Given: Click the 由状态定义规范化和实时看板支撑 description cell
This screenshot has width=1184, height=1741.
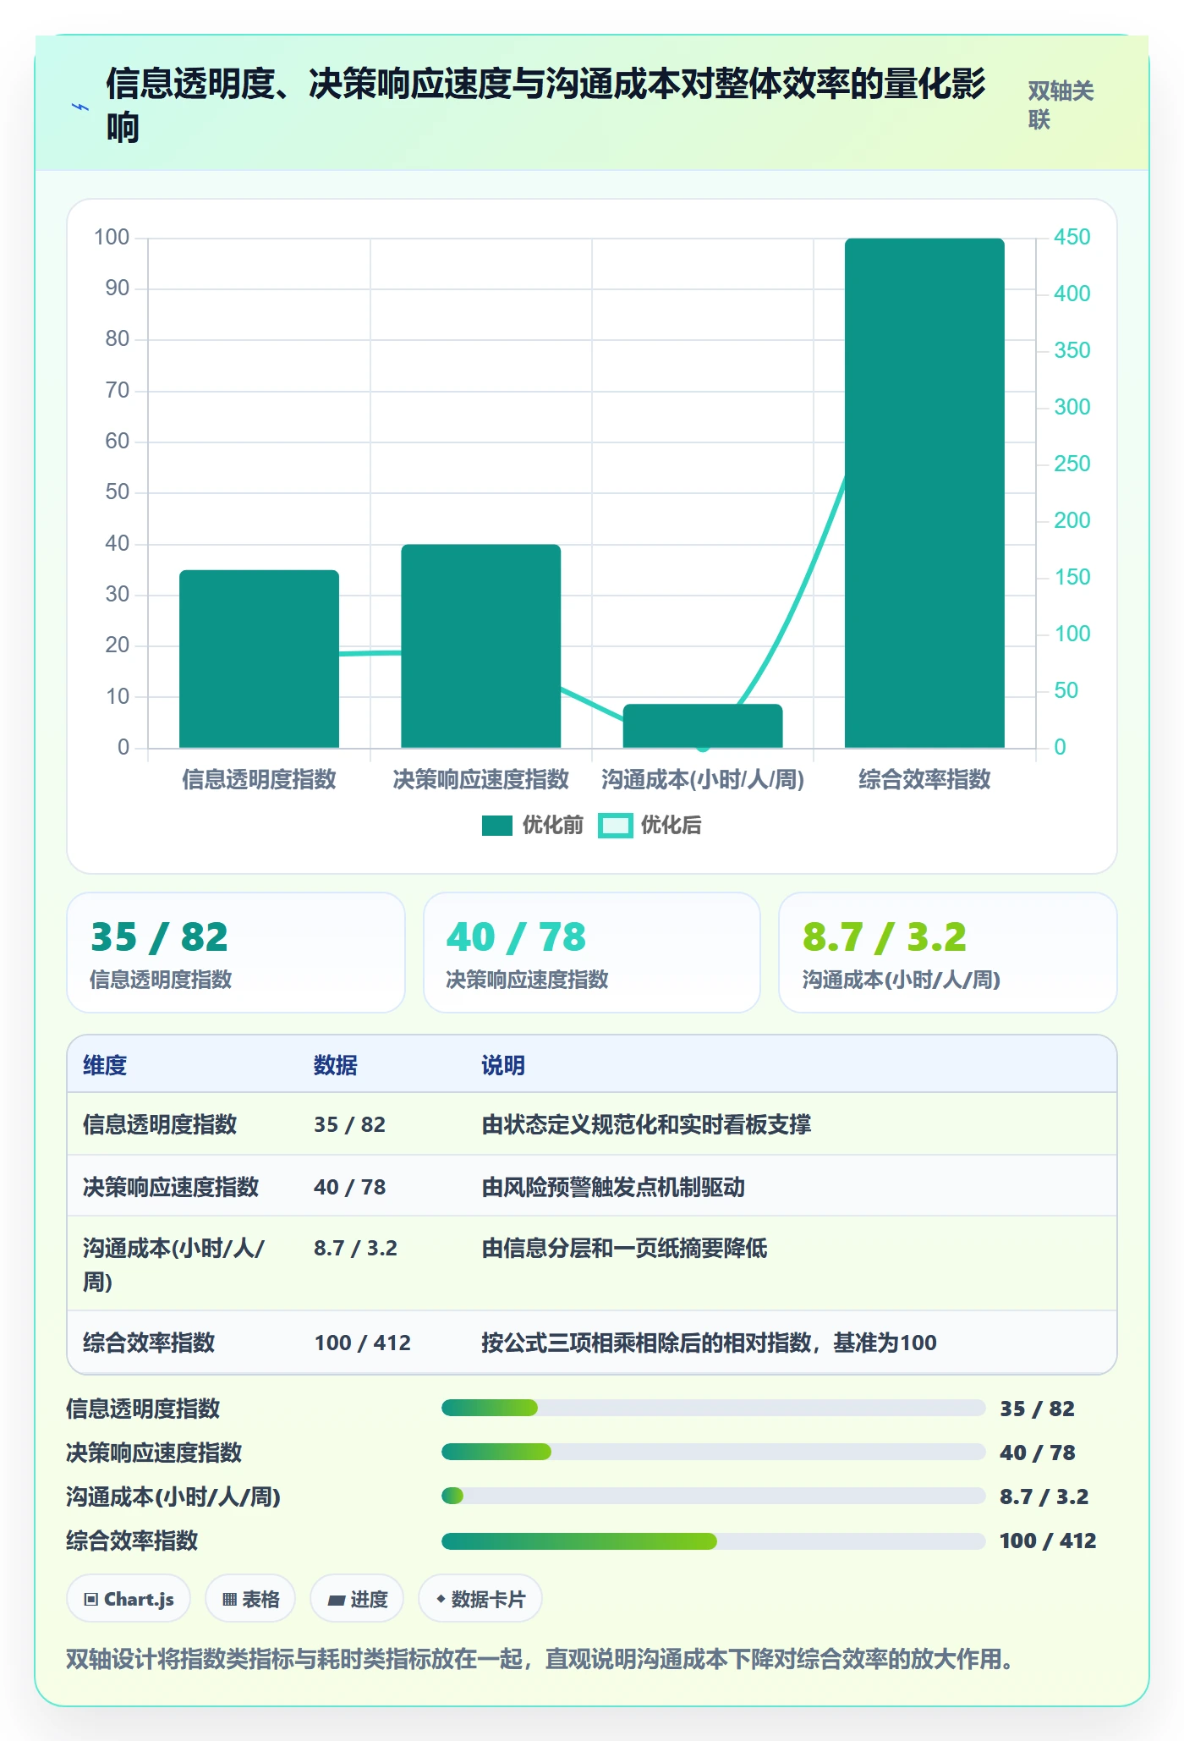Looking at the screenshot, I should click(646, 1124).
